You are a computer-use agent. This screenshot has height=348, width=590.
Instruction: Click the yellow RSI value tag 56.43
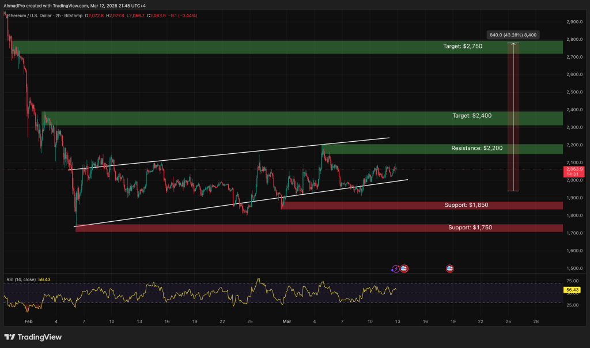[x=572, y=290]
